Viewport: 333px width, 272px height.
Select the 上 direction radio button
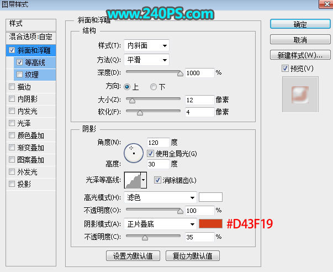click(x=127, y=87)
